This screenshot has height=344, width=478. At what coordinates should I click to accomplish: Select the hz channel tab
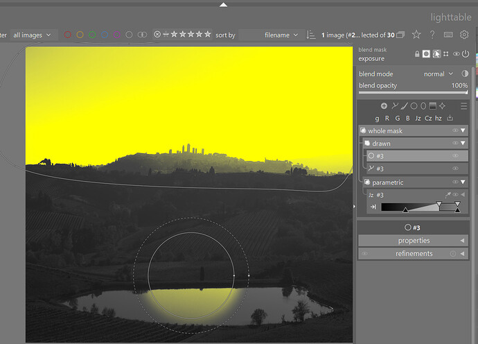[x=439, y=118]
